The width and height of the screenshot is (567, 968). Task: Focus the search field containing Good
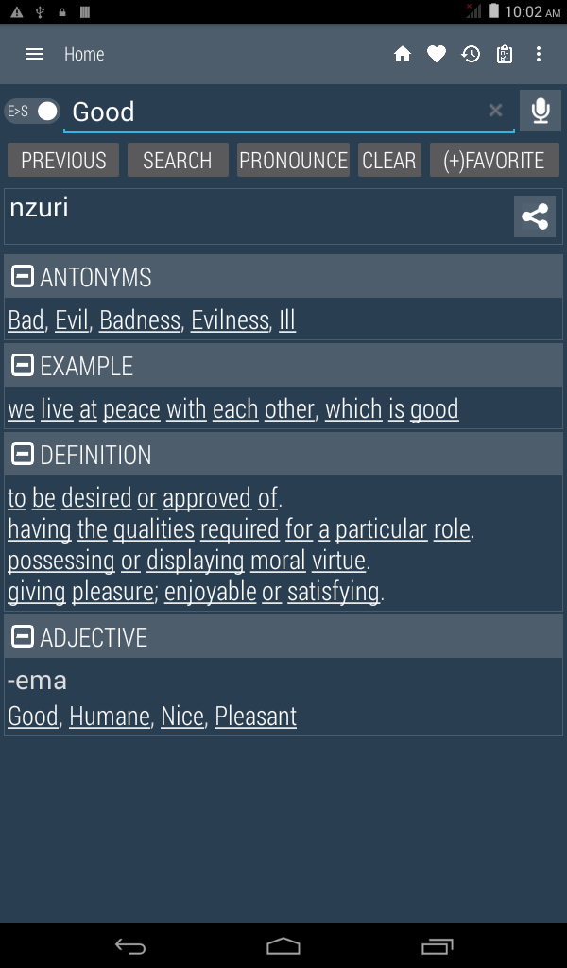point(274,112)
